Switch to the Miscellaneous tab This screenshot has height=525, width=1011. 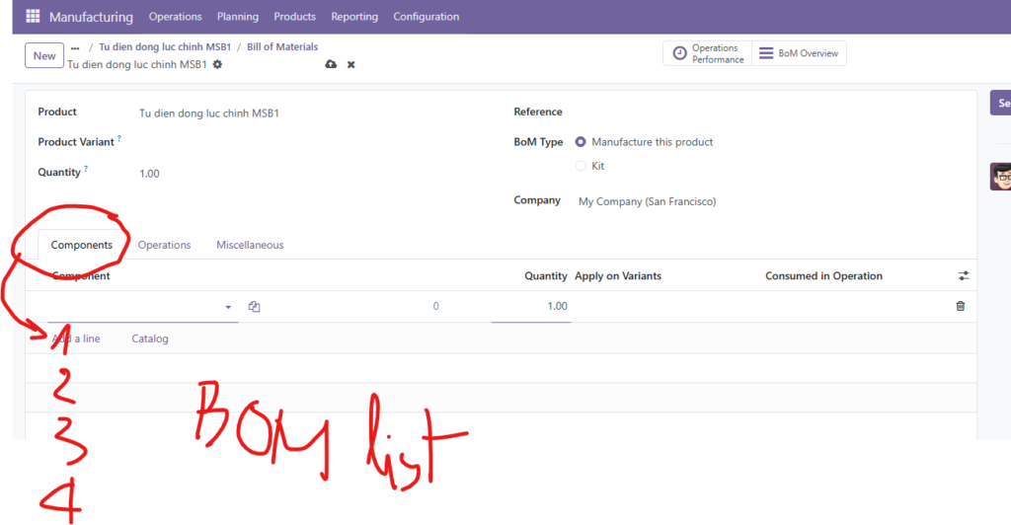click(x=250, y=245)
